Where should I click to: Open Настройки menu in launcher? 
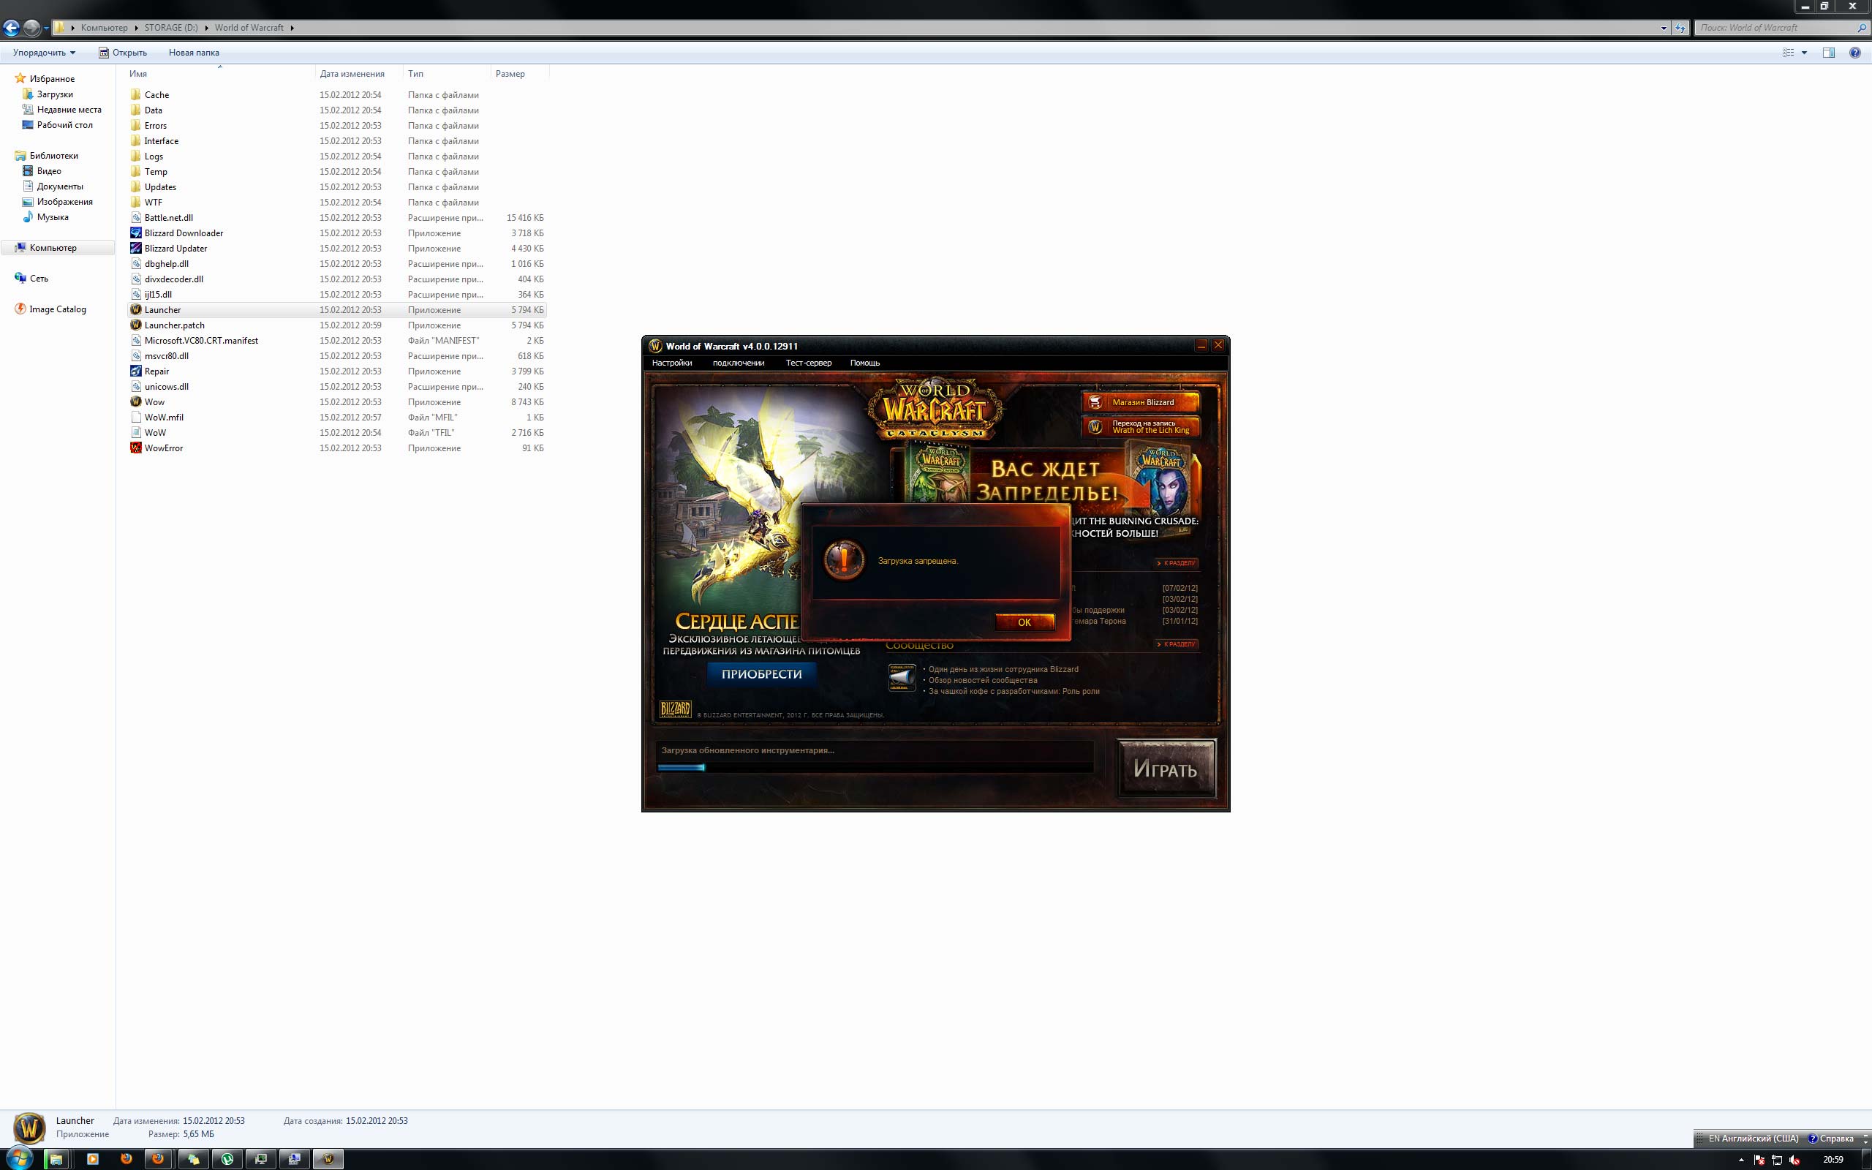click(x=671, y=363)
